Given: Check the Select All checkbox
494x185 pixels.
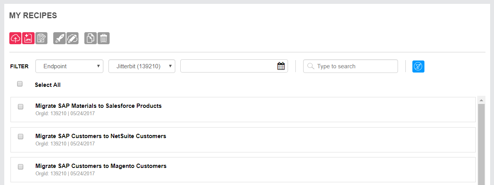Looking at the screenshot, I should point(20,84).
